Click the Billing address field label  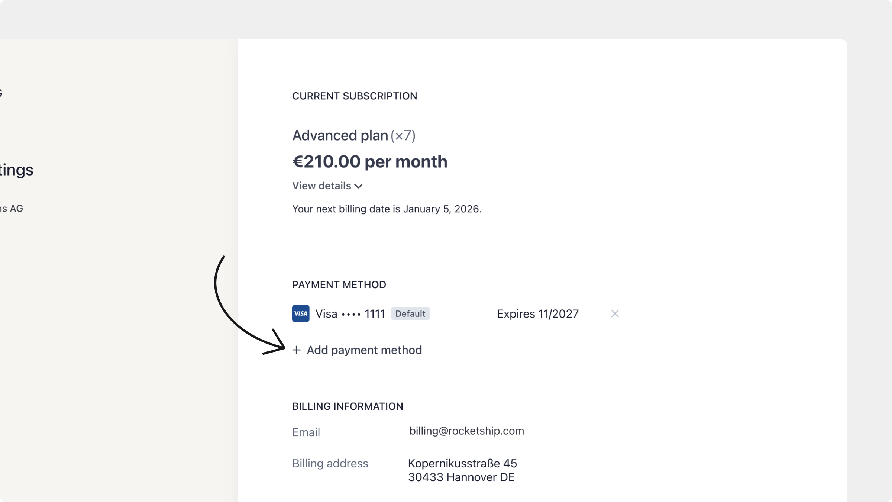coord(330,463)
